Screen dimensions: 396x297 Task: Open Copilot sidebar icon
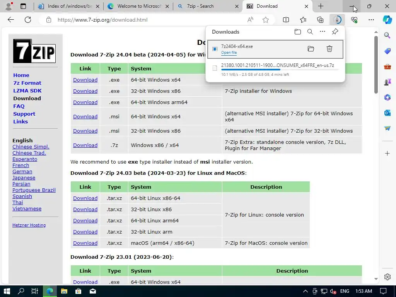pyautogui.click(x=387, y=20)
